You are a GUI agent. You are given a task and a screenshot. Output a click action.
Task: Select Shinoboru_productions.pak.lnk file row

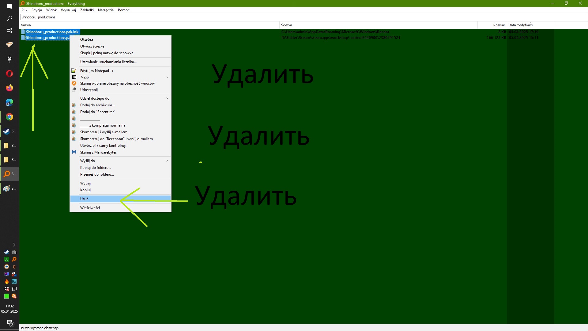click(52, 32)
